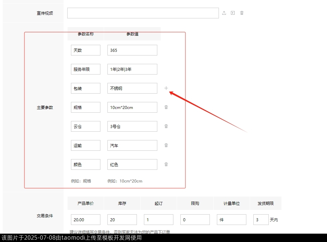Delete the 颜色 parameter with its trash icon

coord(166,164)
